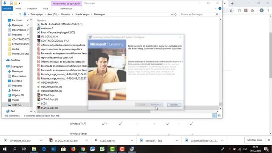
Task: Close the Chrome downloads bar
Action: coord(269,140)
